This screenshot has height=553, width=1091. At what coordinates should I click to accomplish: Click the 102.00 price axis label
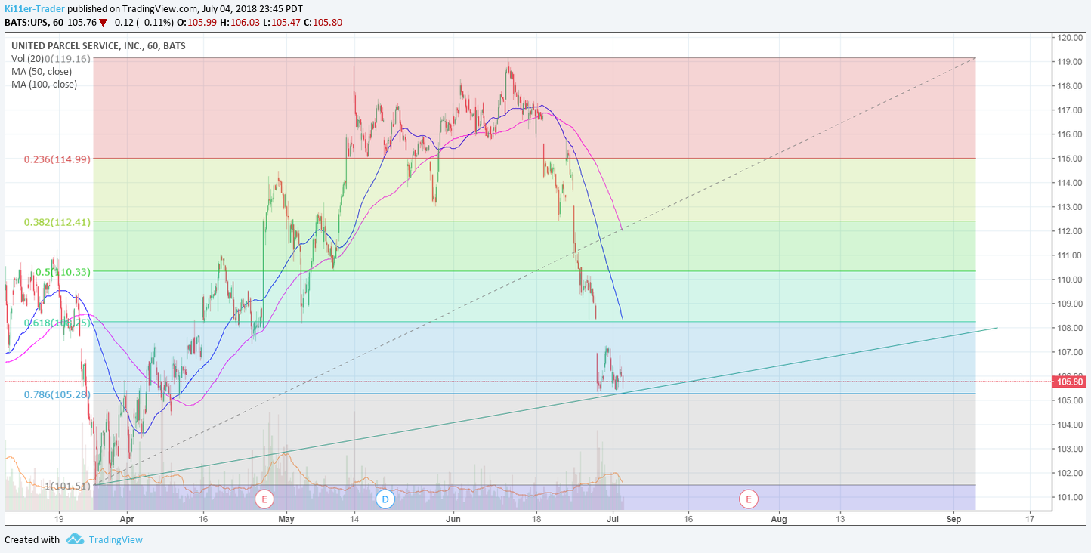pyautogui.click(x=1071, y=472)
